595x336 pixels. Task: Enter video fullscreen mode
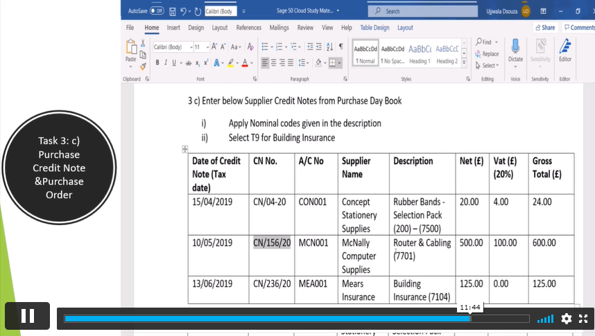click(x=583, y=319)
